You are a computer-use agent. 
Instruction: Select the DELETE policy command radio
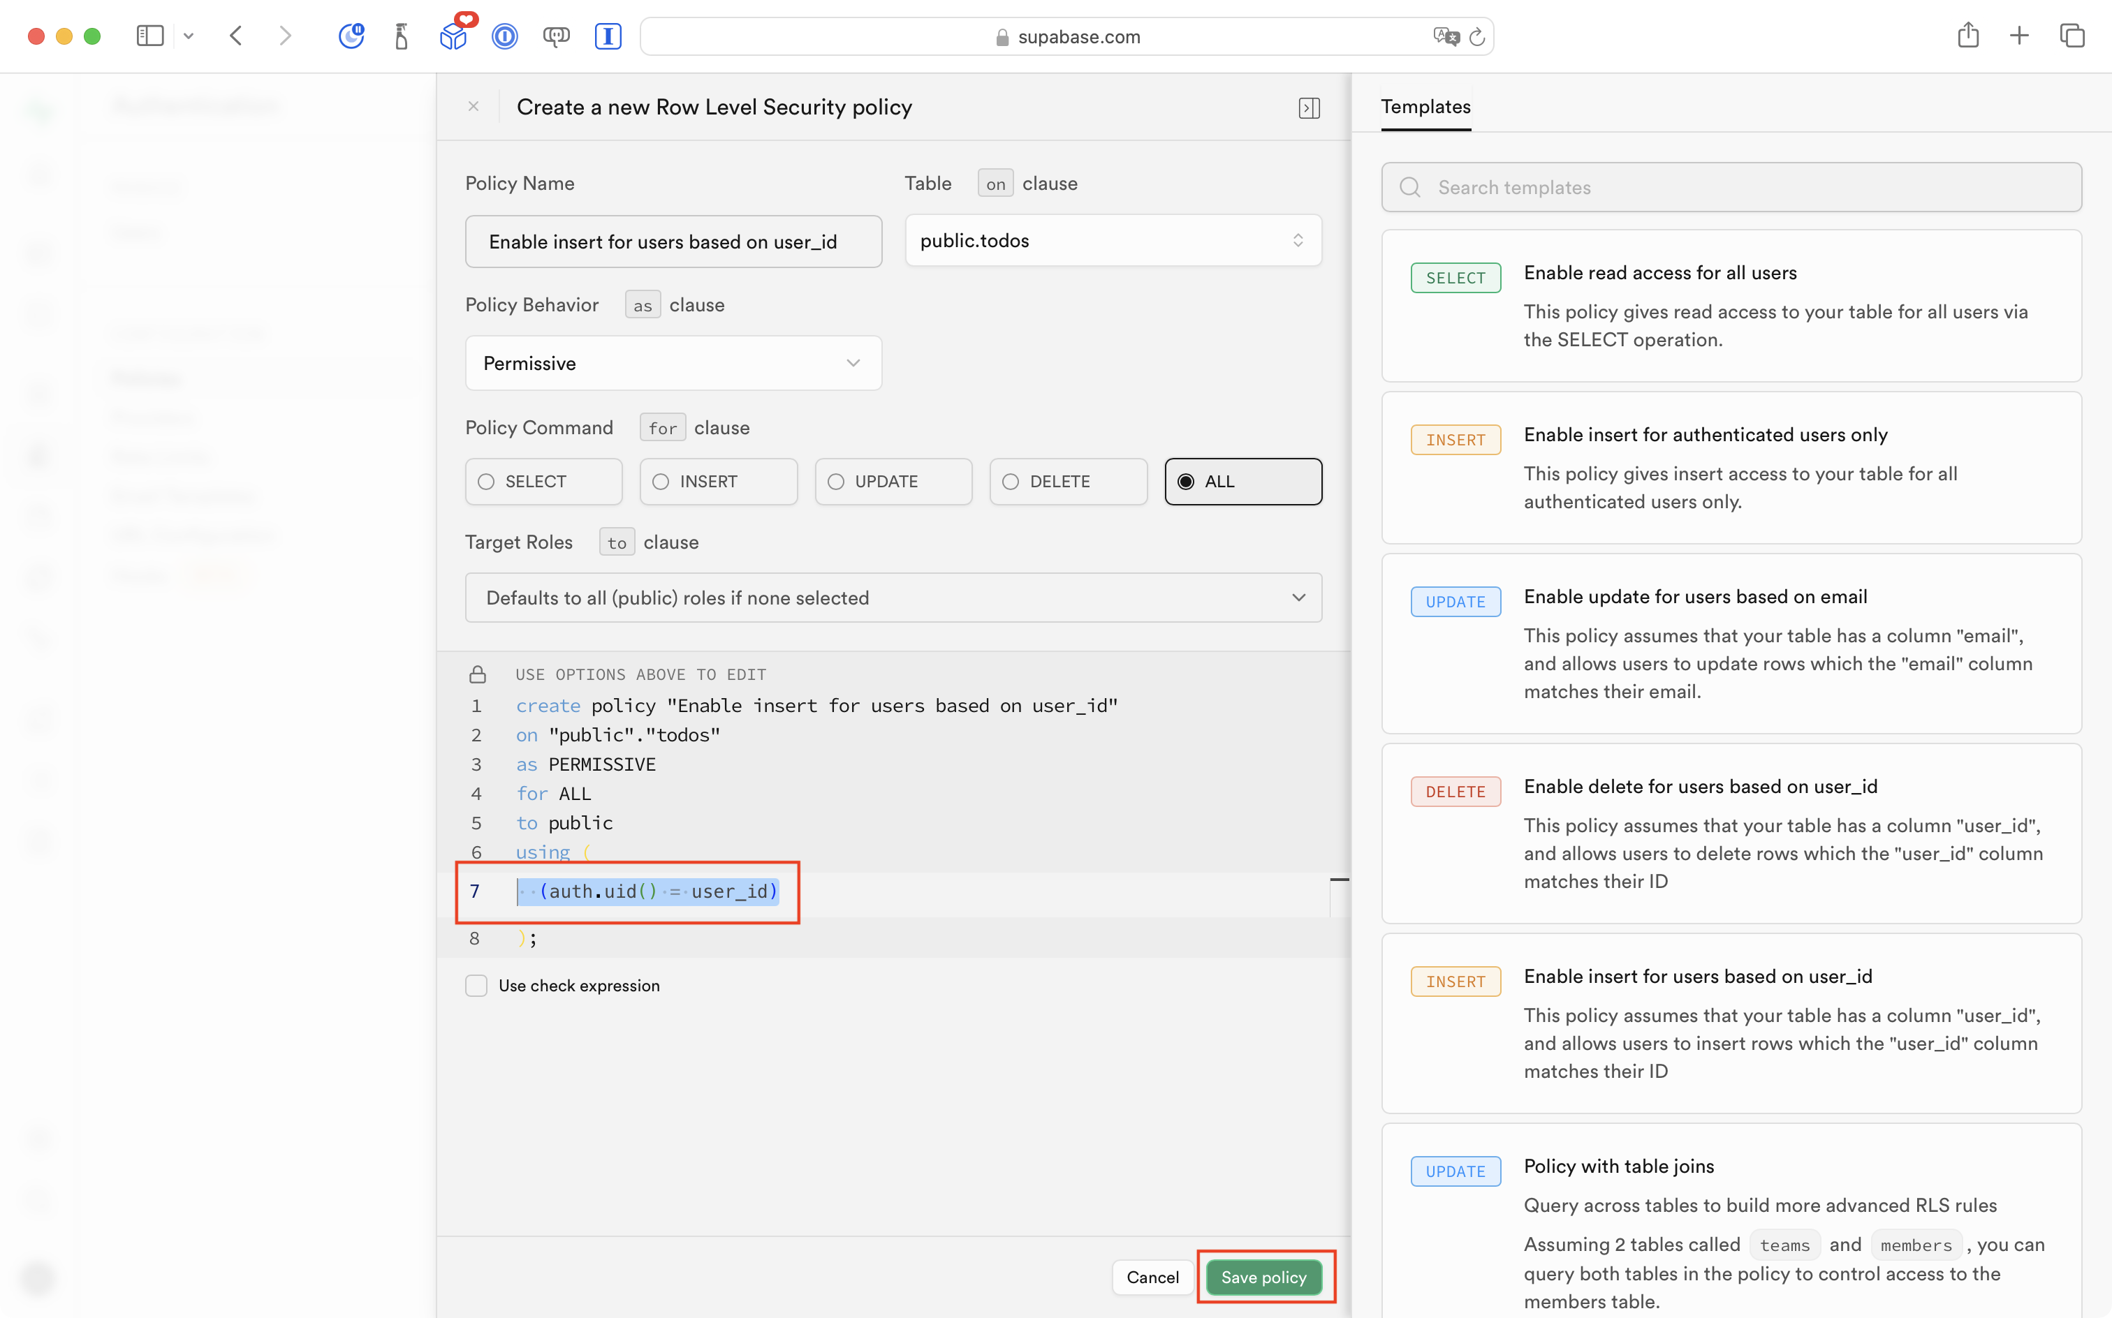pos(1067,481)
